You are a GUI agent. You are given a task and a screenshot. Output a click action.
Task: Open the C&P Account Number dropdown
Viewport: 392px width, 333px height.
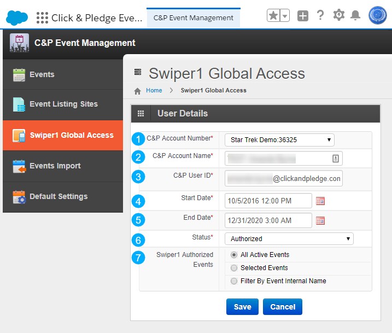279,140
